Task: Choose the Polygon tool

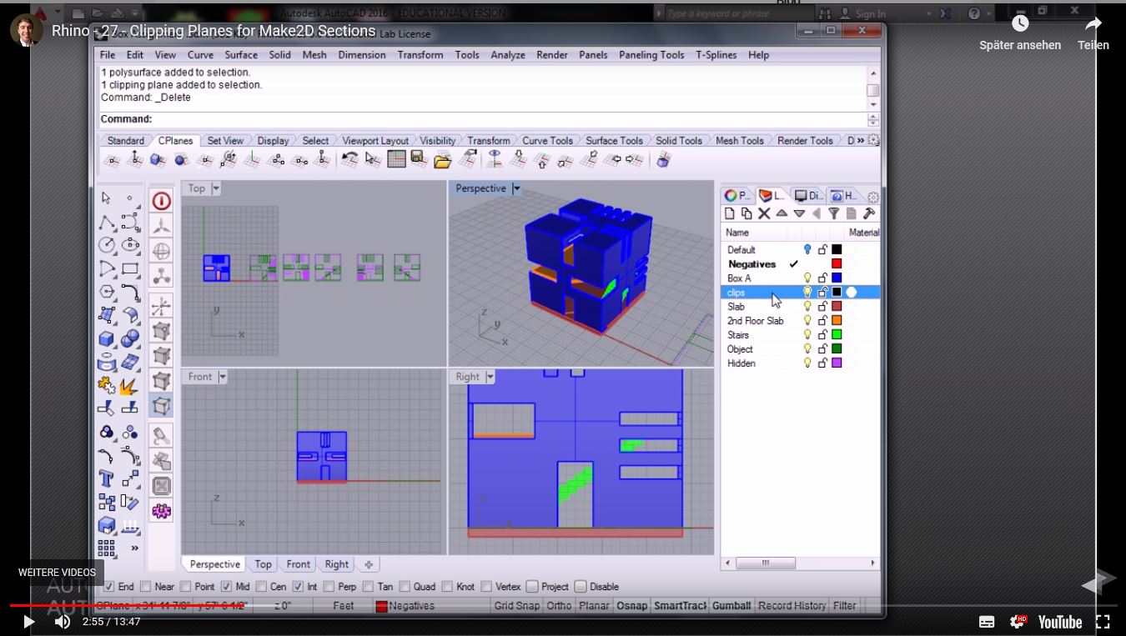Action: pos(106,292)
